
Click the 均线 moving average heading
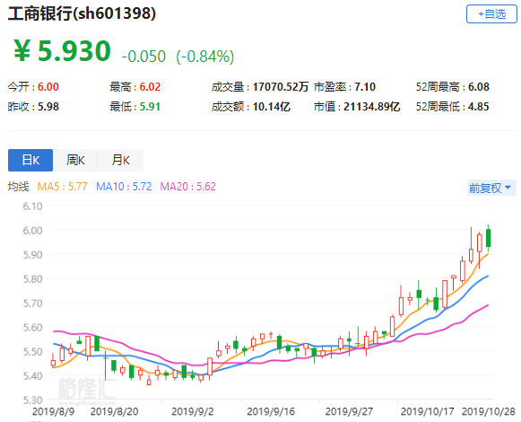click(19, 187)
